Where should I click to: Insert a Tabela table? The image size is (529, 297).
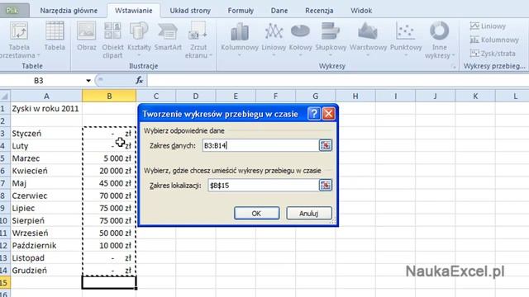(55, 36)
